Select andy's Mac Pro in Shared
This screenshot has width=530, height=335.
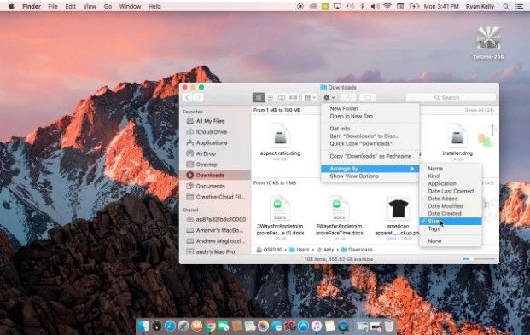click(215, 251)
